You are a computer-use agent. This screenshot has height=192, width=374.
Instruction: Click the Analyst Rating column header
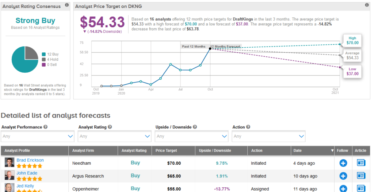[x=134, y=151]
